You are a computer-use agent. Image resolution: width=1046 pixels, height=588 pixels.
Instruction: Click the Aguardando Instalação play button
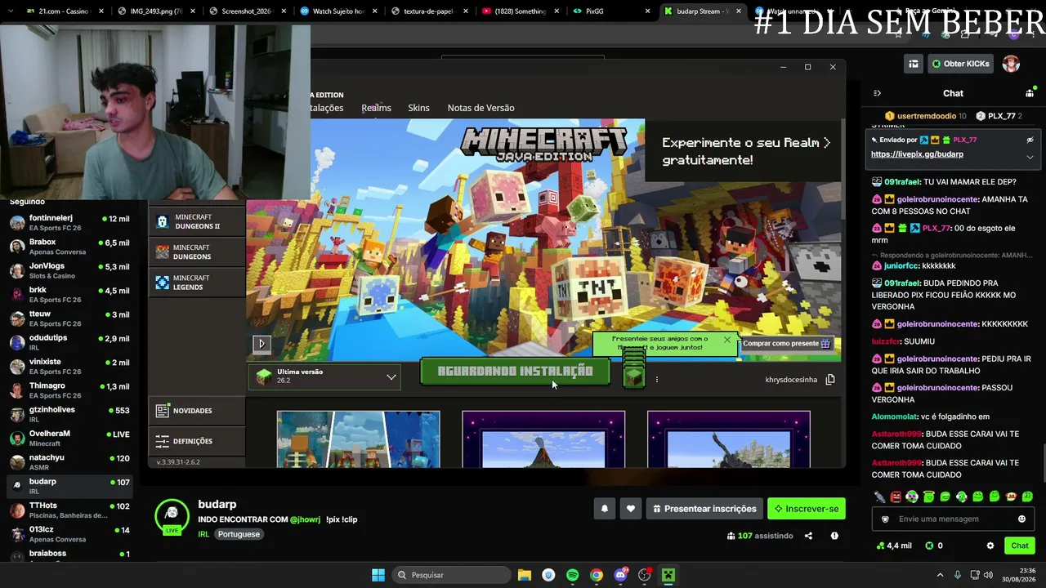coord(515,372)
